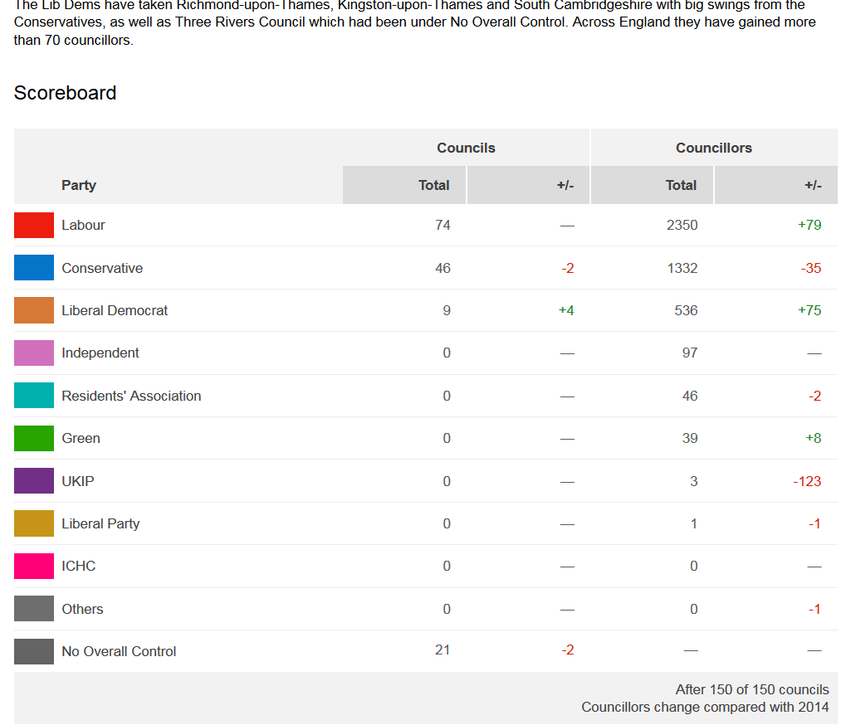Click the Councils group header
Image resolution: width=851 pixels, height=725 pixels.
[x=466, y=148]
